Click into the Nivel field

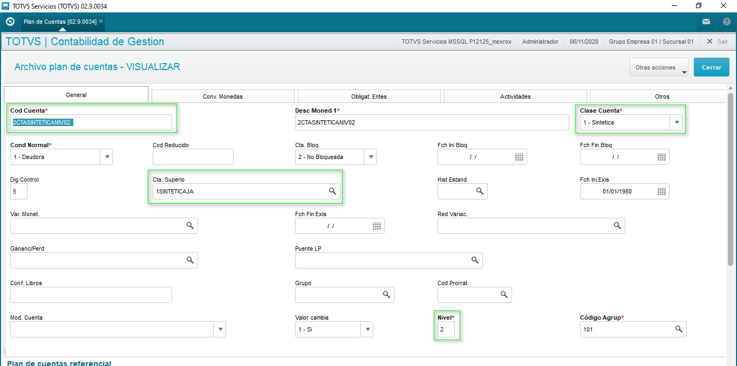(446, 329)
